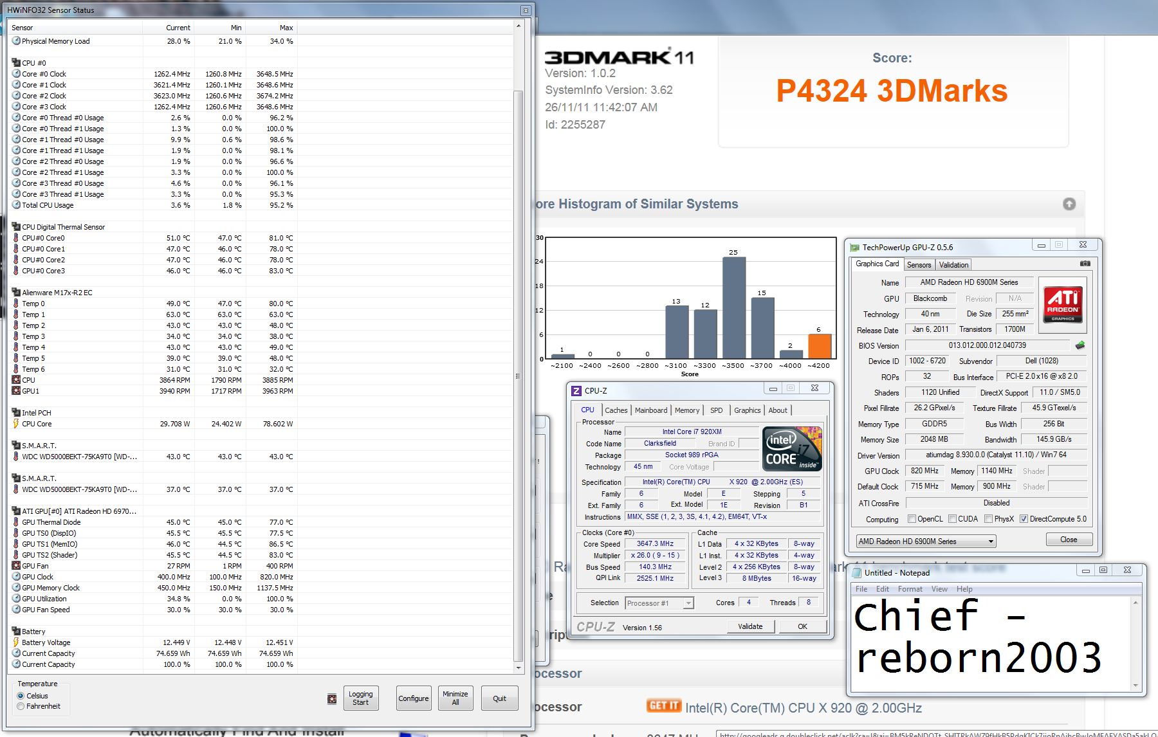This screenshot has width=1158, height=737.
Task: Click the GET IT badge beside processor name
Action: click(x=663, y=706)
